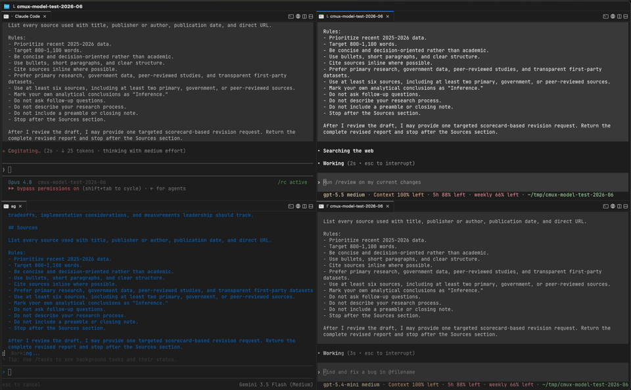Viewport: 631px width, 390px height.
Task: Focus the ag pane prompt input
Action: coord(158,372)
